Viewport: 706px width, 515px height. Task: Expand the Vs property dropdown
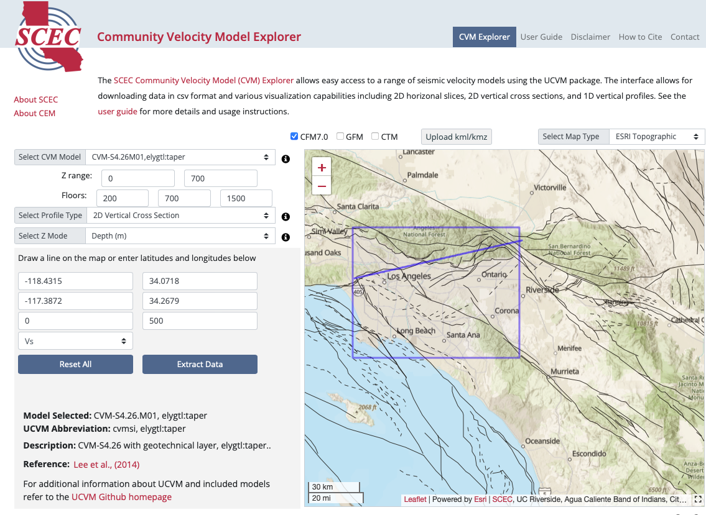pyautogui.click(x=75, y=341)
